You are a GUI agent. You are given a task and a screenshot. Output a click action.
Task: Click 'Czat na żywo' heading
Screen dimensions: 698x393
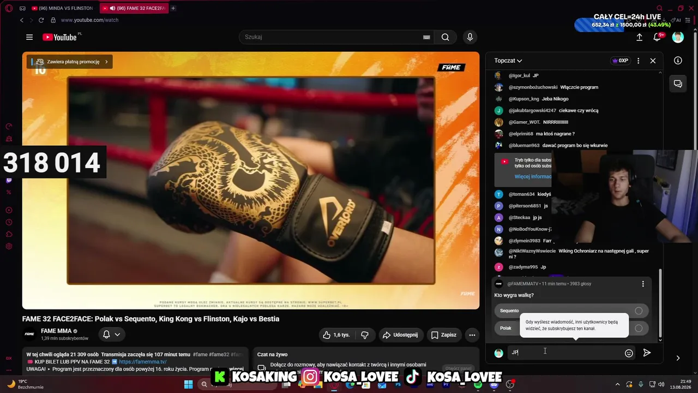272,354
